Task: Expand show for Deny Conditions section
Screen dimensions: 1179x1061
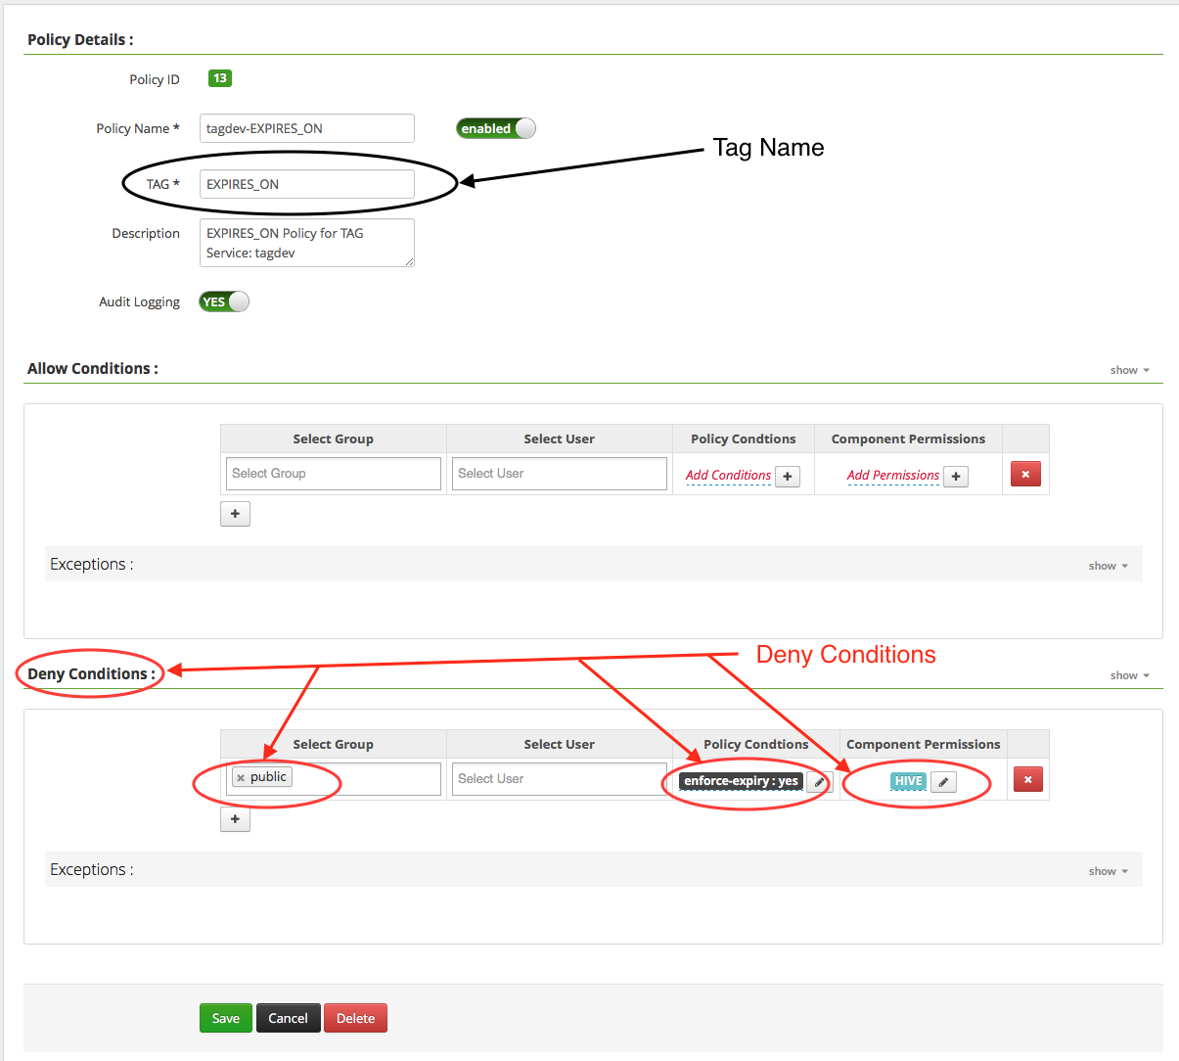Action: 1129,675
